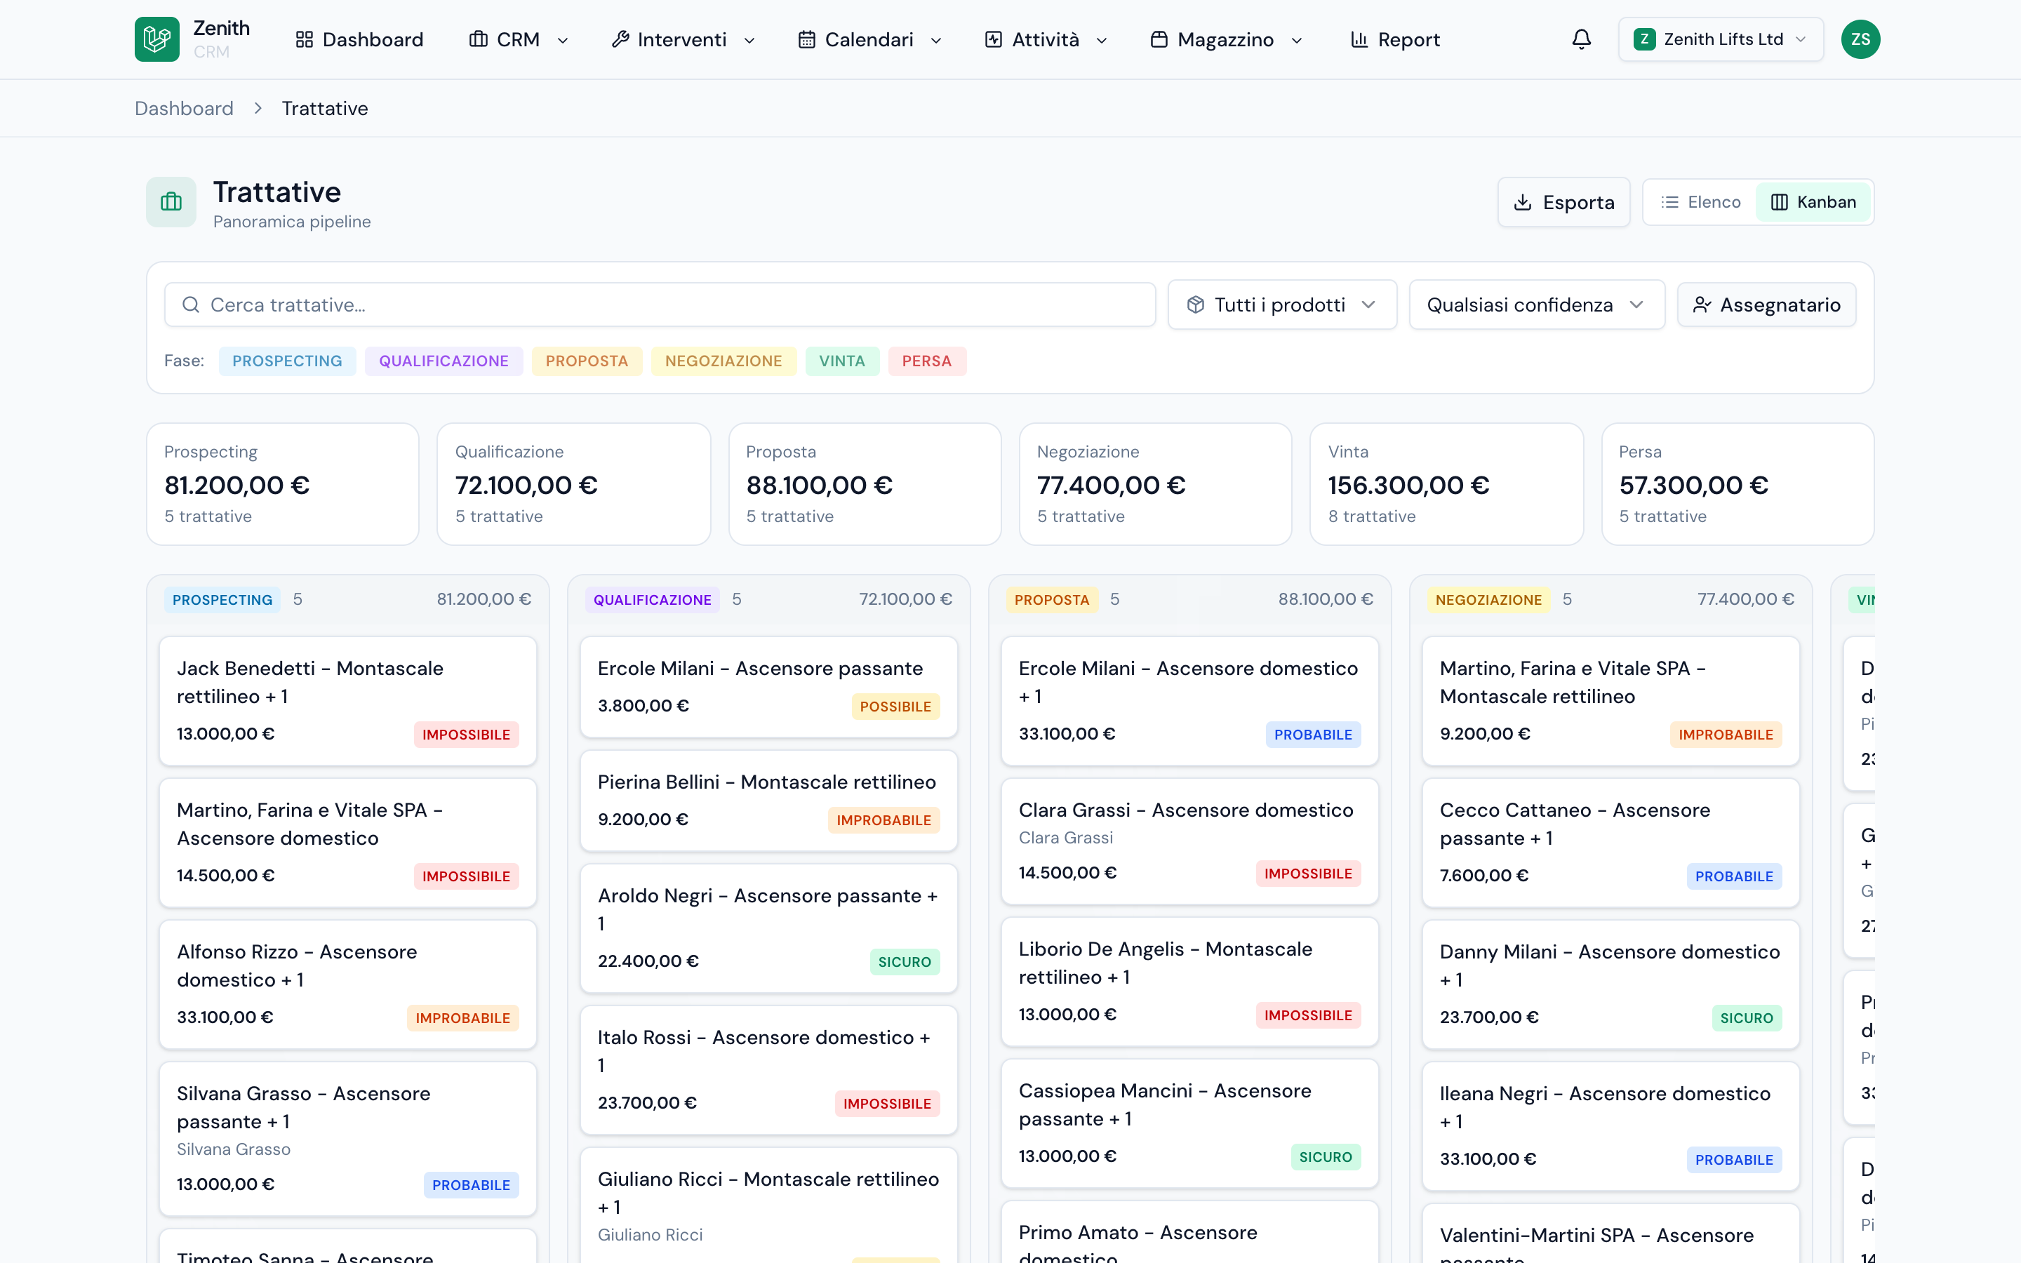Open Cassiopea Mancini Ascensore passante deal
Image resolution: width=2021 pixels, height=1263 pixels.
(x=1189, y=1123)
